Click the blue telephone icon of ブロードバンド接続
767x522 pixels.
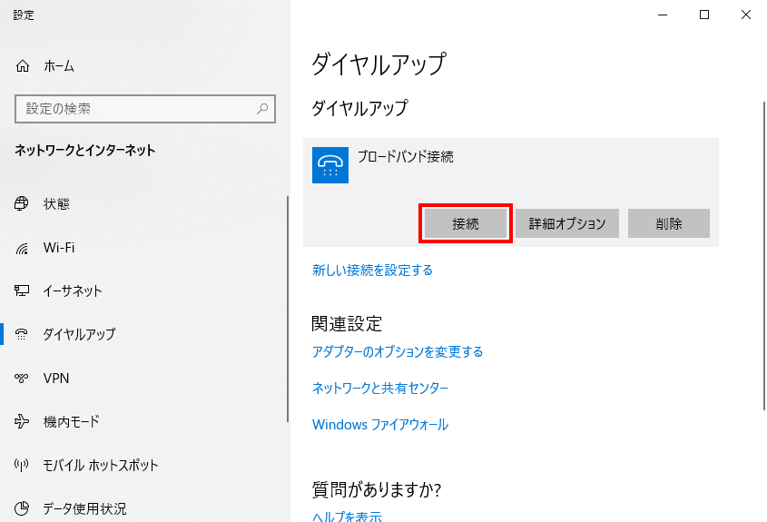click(x=330, y=165)
